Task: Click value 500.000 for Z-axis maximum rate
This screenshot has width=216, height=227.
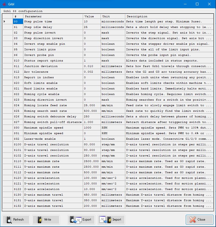Action: click(x=92, y=172)
